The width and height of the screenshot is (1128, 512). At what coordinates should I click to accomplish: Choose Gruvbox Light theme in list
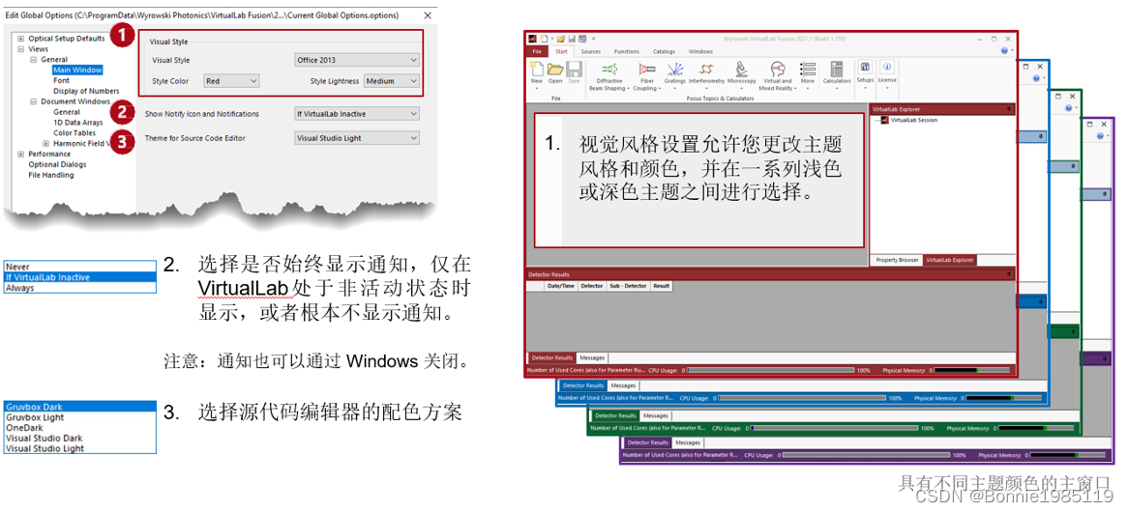pyautogui.click(x=79, y=417)
